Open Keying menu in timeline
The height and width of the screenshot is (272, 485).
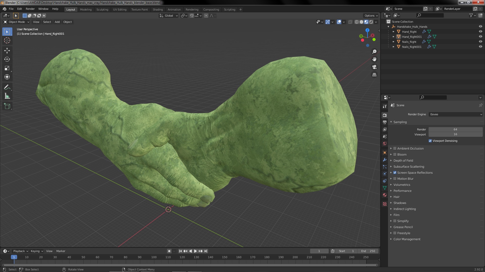tap(37, 251)
